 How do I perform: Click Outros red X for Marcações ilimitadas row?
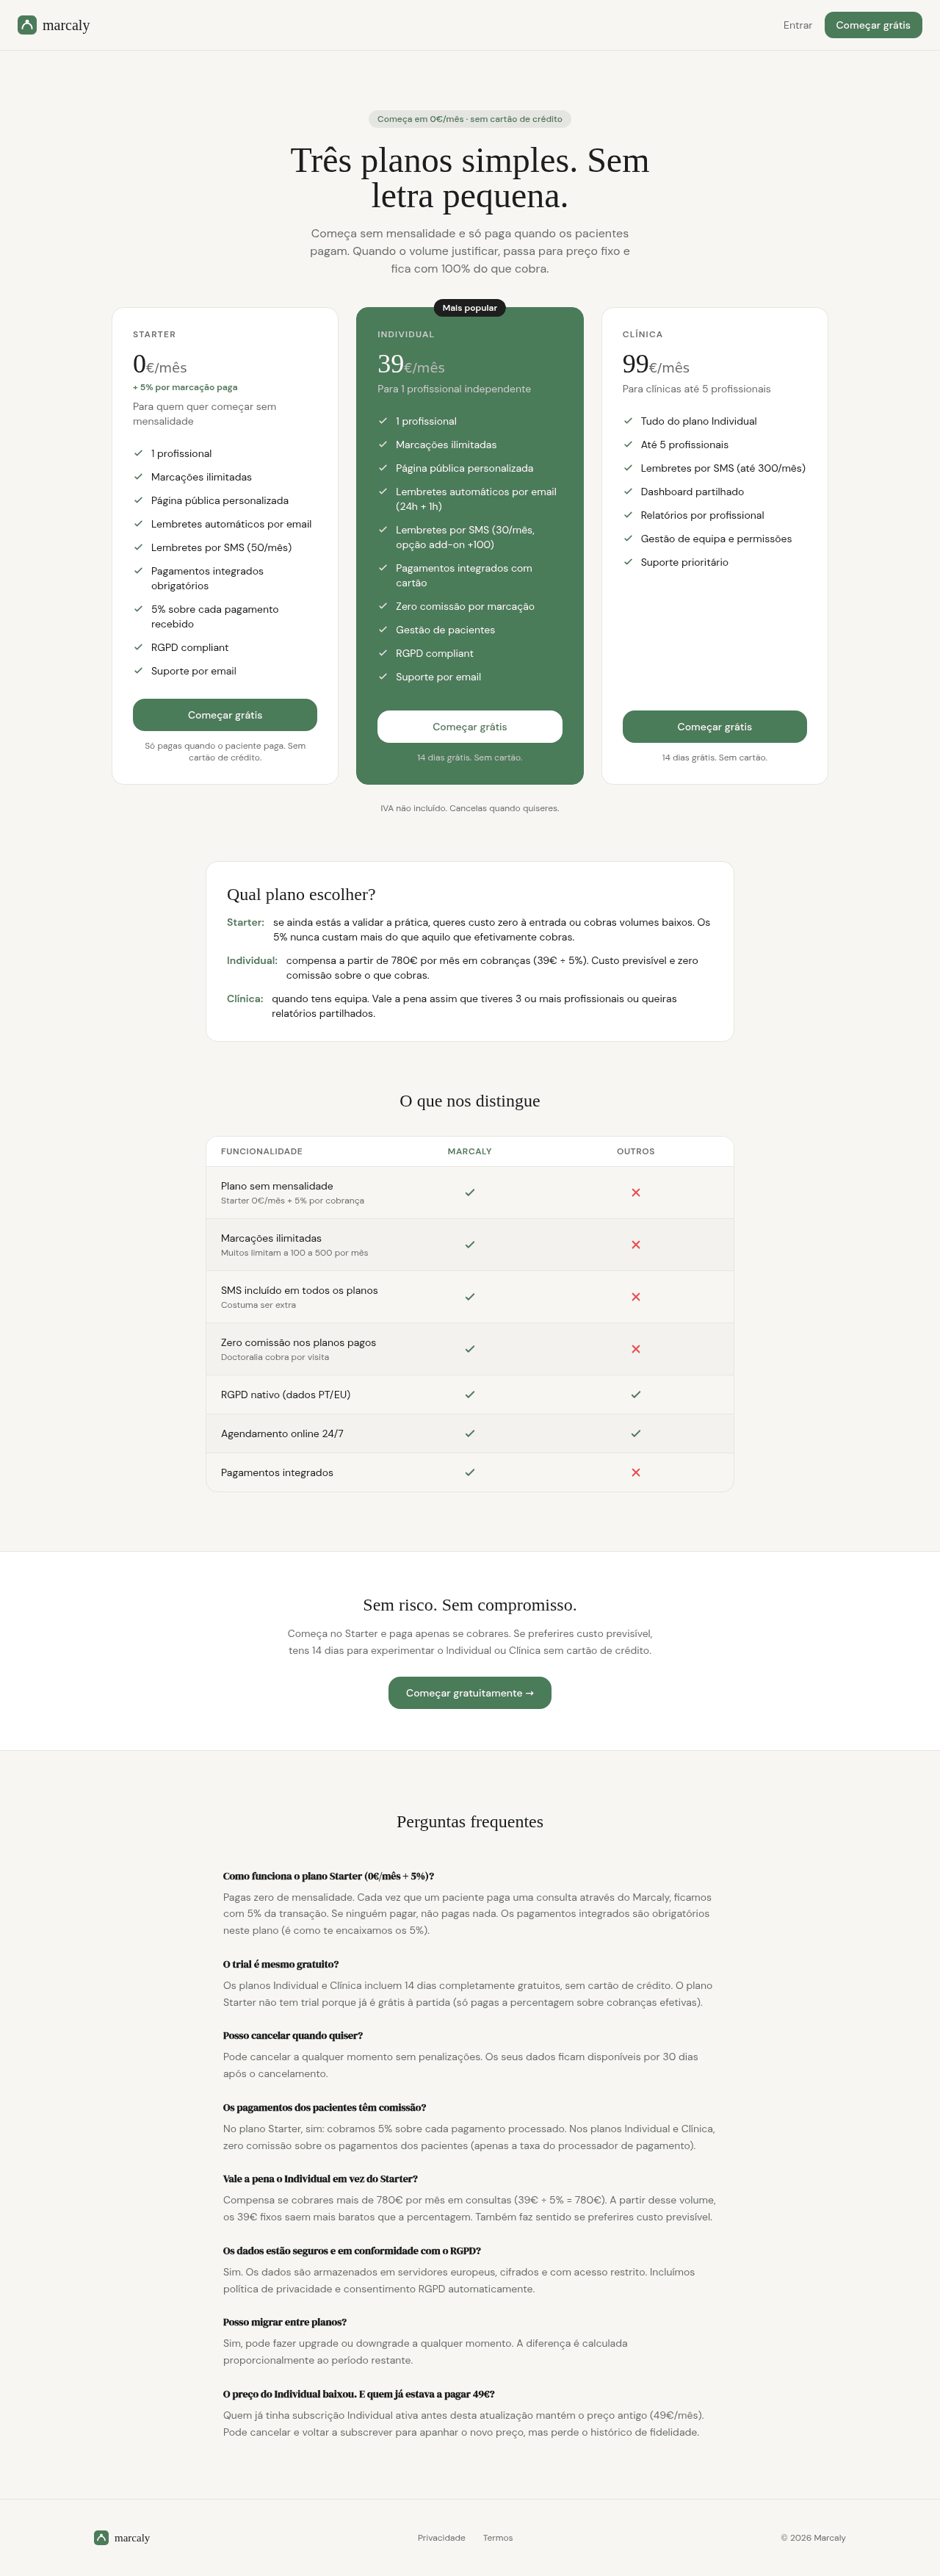click(x=635, y=1245)
